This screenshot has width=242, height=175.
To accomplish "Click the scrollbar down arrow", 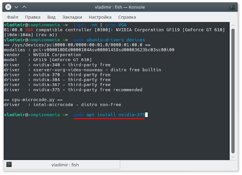I will pos(233,157).
